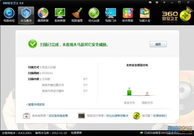Viewport: 194px width, 136px height.
Task: Maximize the 360安全卫士 window
Action: coord(179,2)
